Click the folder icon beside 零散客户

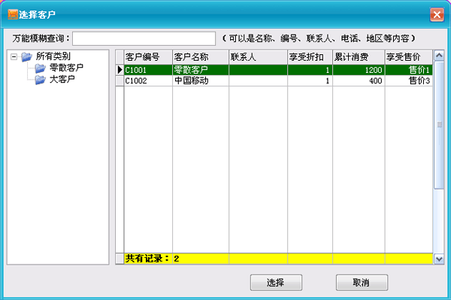tap(41, 68)
